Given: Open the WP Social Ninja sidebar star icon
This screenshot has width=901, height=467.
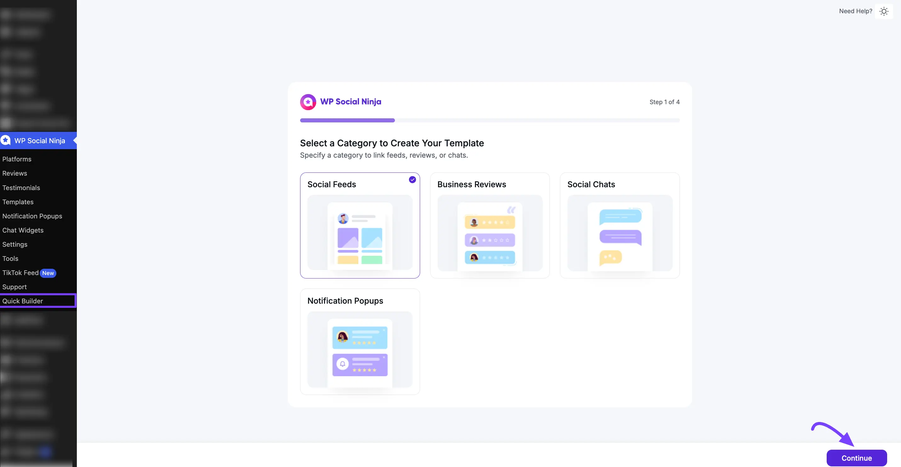Looking at the screenshot, I should coord(5,141).
